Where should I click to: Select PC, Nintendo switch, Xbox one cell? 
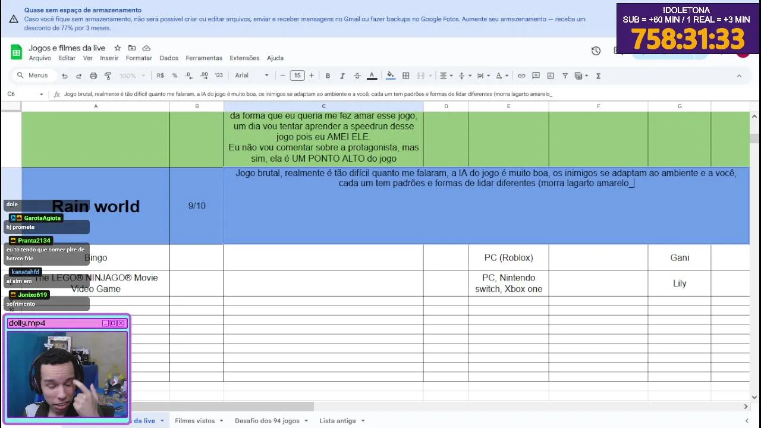coord(508,284)
